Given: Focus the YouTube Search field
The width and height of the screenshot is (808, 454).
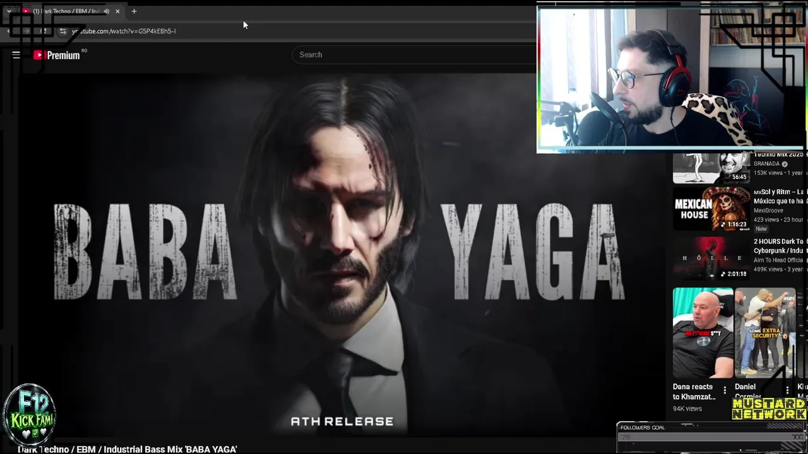Looking at the screenshot, I should (x=413, y=55).
